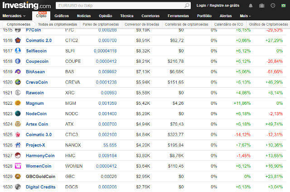Screen dimensions: 290x192
Task: Open the Corretoras menu
Action: [150, 16]
